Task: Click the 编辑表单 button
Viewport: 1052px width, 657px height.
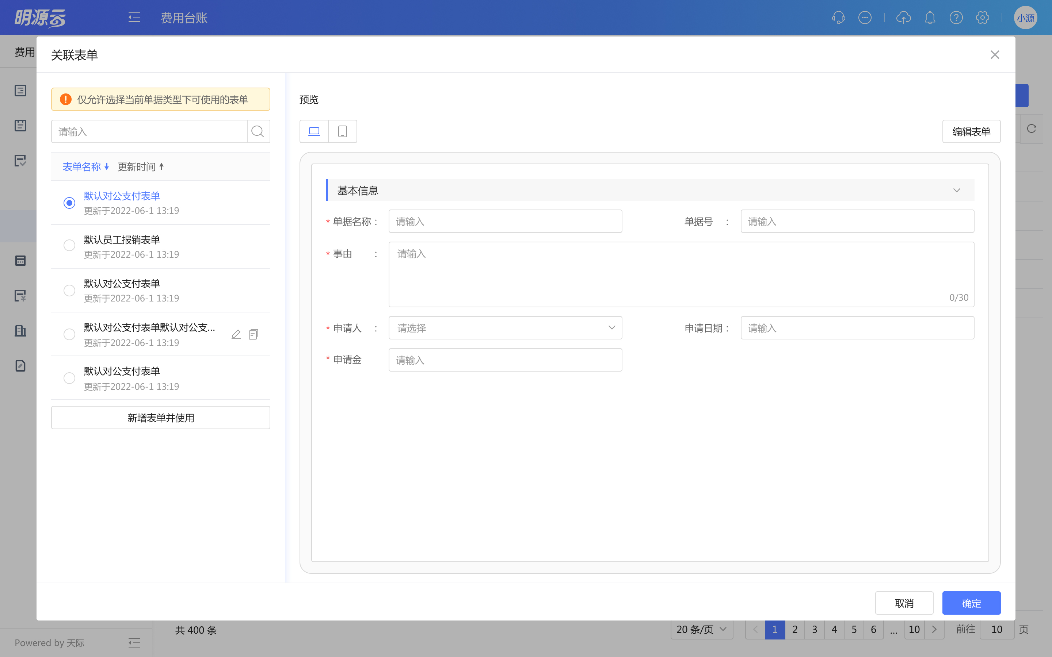Action: [x=971, y=131]
